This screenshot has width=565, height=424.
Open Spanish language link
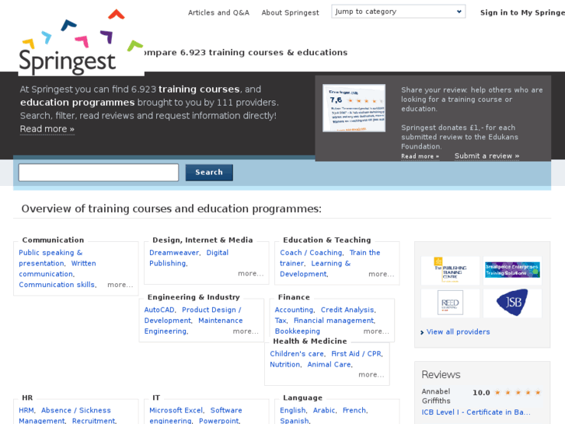tap(294, 421)
